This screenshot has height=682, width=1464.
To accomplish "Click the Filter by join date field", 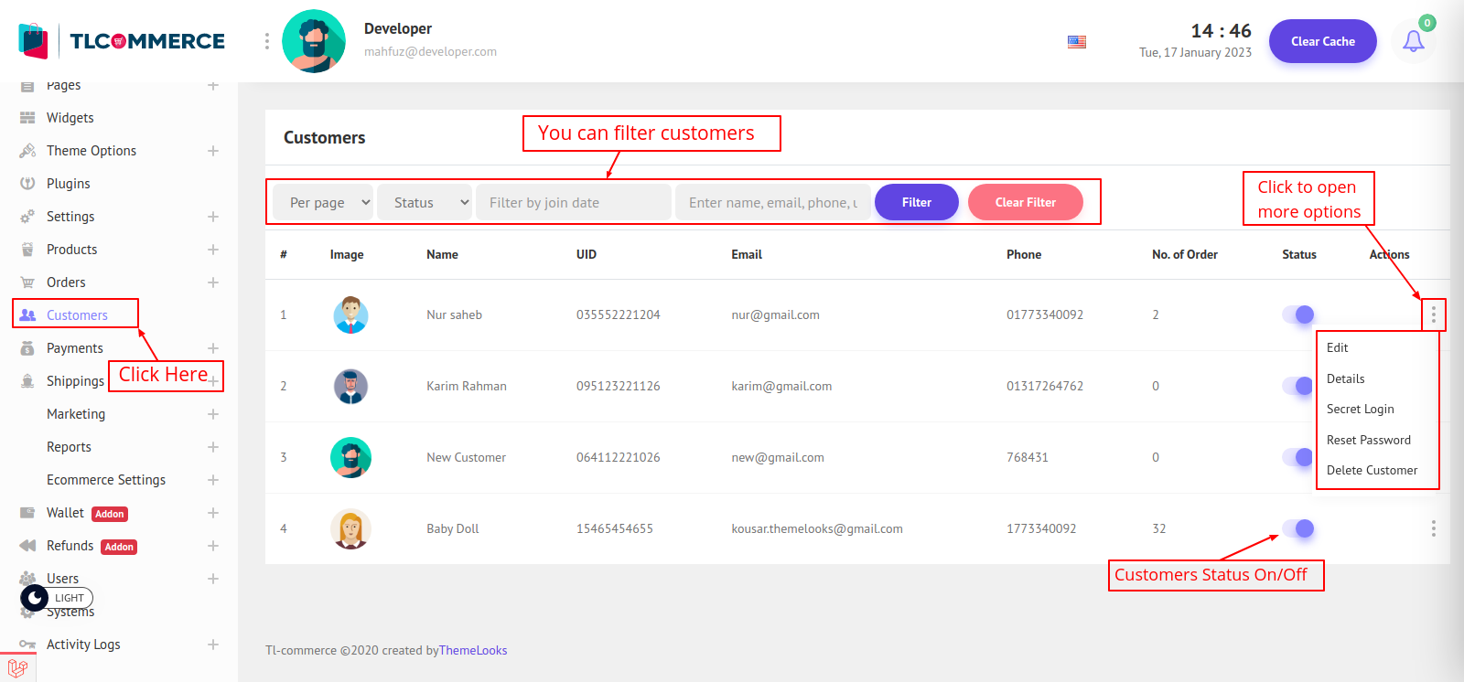I will coord(573,202).
